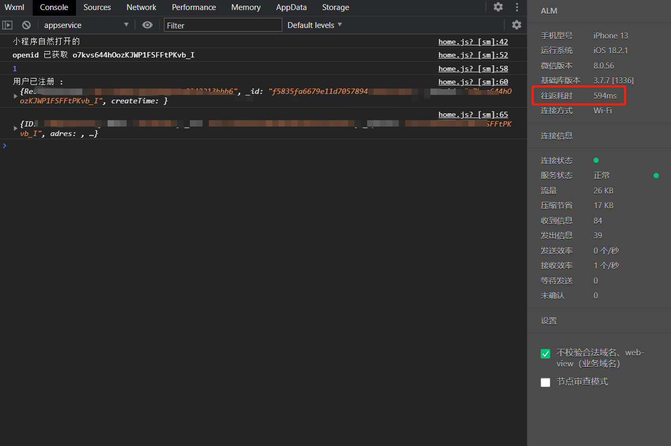Click the 设置 section header

point(549,321)
